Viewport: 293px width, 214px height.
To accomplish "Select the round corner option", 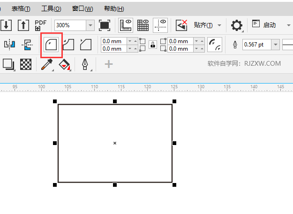I will [51, 45].
